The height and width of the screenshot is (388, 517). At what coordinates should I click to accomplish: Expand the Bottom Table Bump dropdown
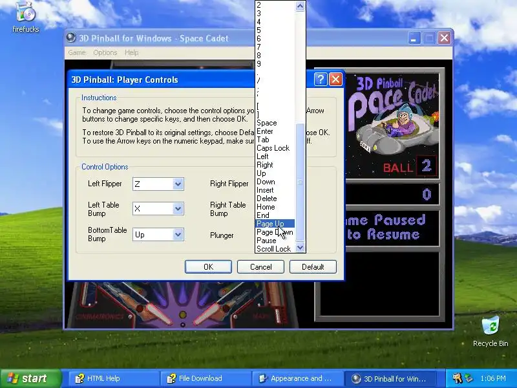tap(178, 235)
